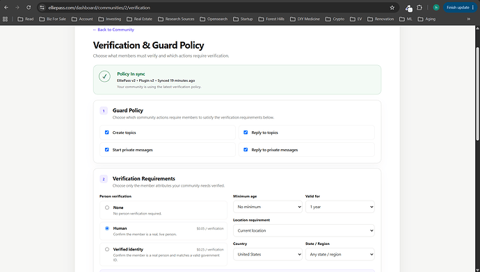
Task: Open the ML bookmarks folder
Action: click(406, 19)
